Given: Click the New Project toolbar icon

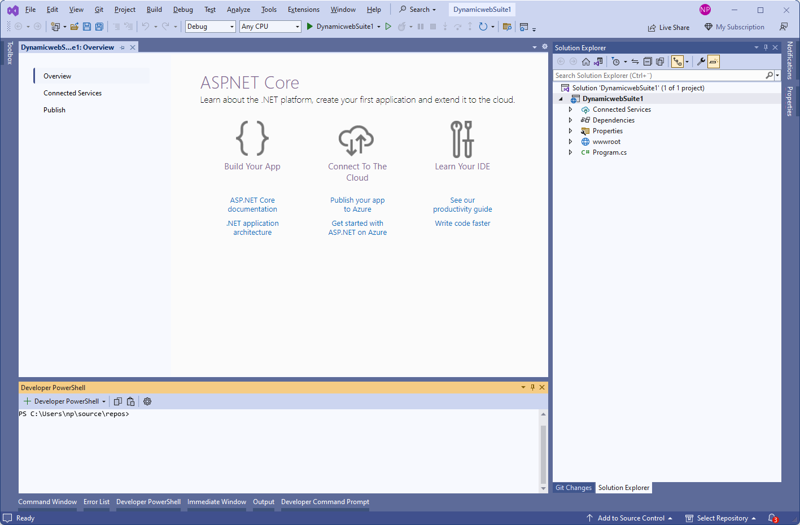Looking at the screenshot, I should (55, 27).
